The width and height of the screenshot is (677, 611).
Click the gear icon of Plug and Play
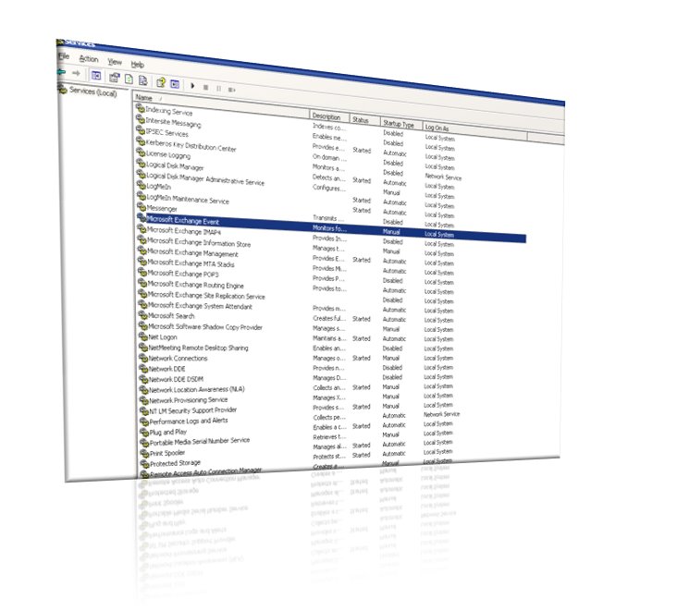(x=144, y=432)
